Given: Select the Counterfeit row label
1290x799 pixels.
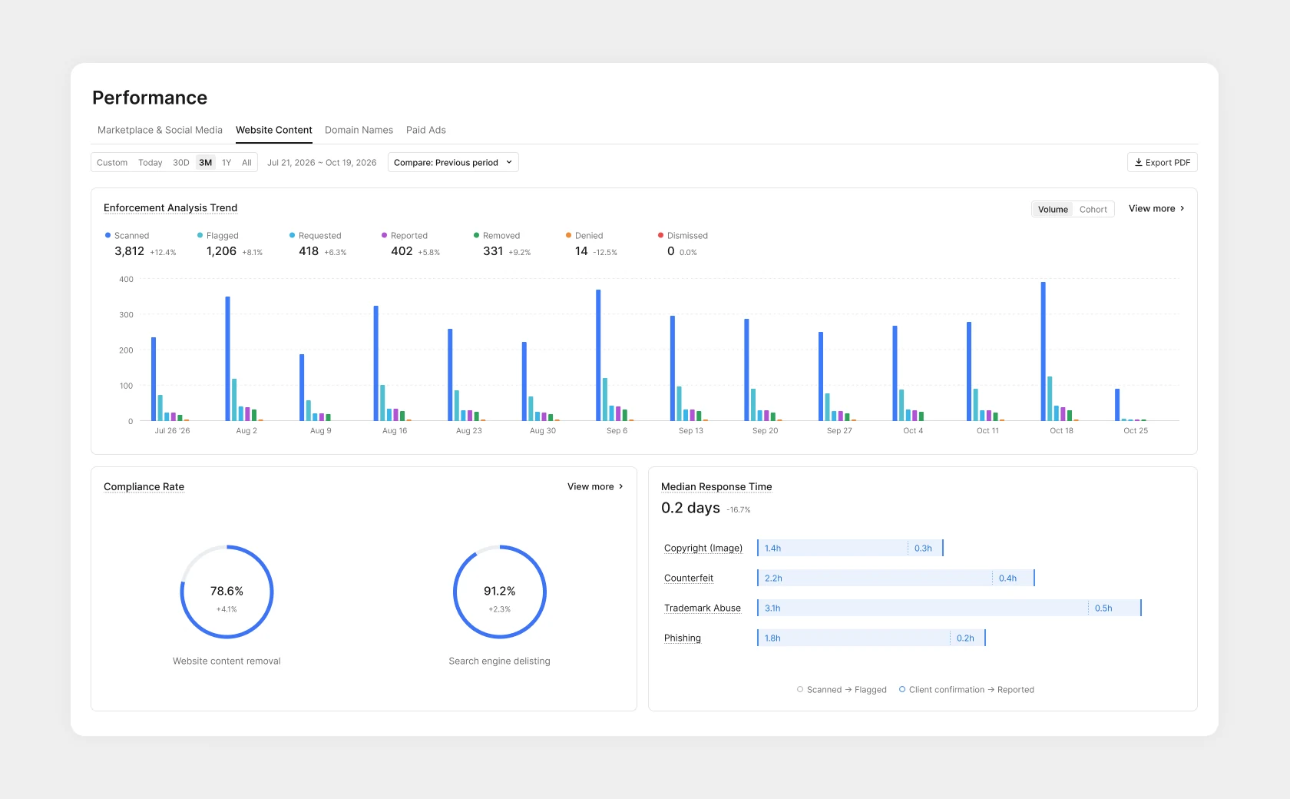Looking at the screenshot, I should coord(689,578).
